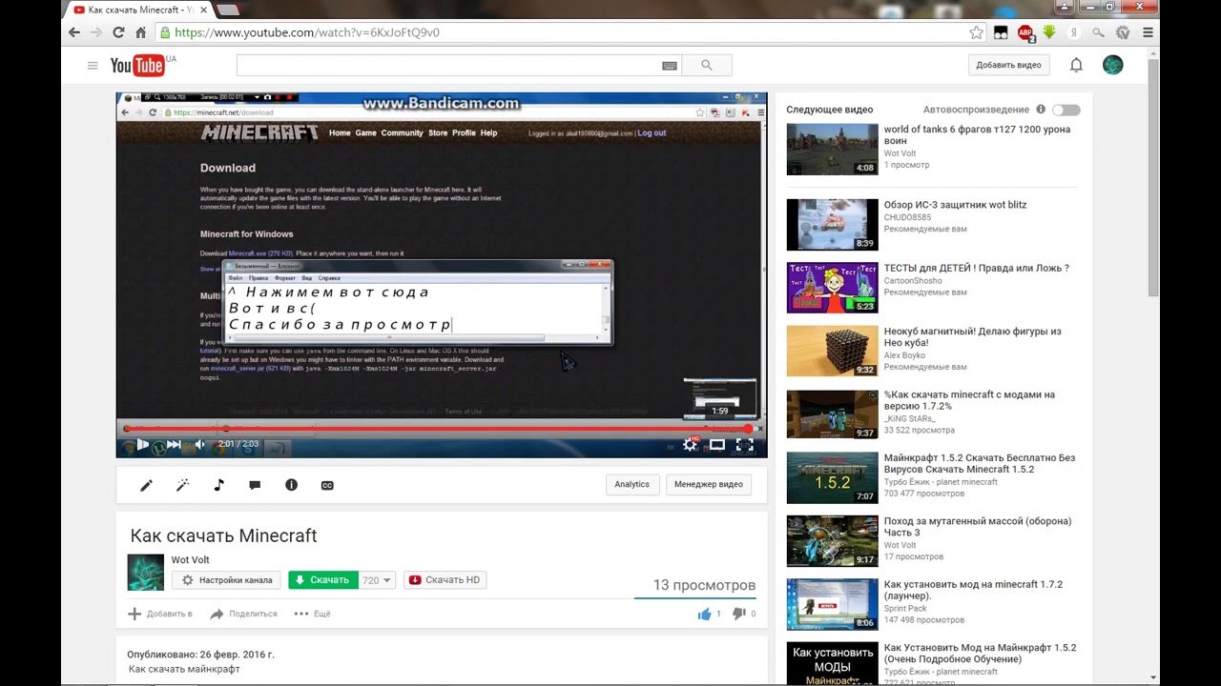Click the green Скачать button
The height and width of the screenshot is (686, 1221).
point(323,579)
